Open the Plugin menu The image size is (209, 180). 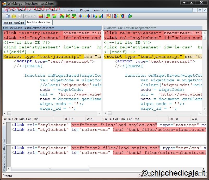(x=84, y=10)
